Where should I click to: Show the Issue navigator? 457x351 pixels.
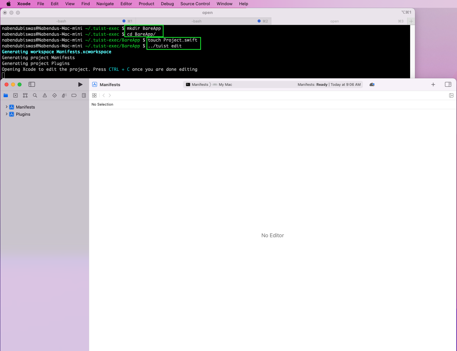tap(45, 96)
